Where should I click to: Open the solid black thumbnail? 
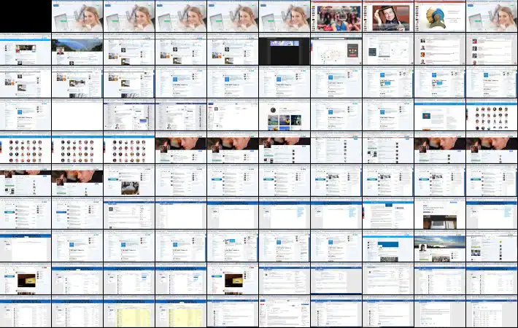26,16
